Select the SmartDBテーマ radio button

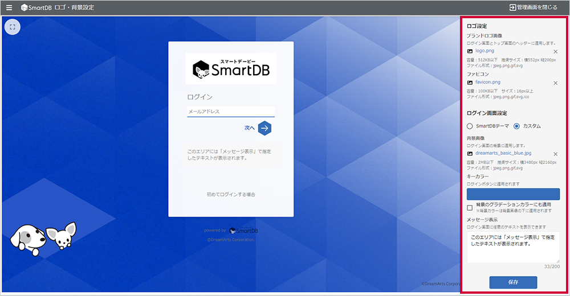click(470, 126)
